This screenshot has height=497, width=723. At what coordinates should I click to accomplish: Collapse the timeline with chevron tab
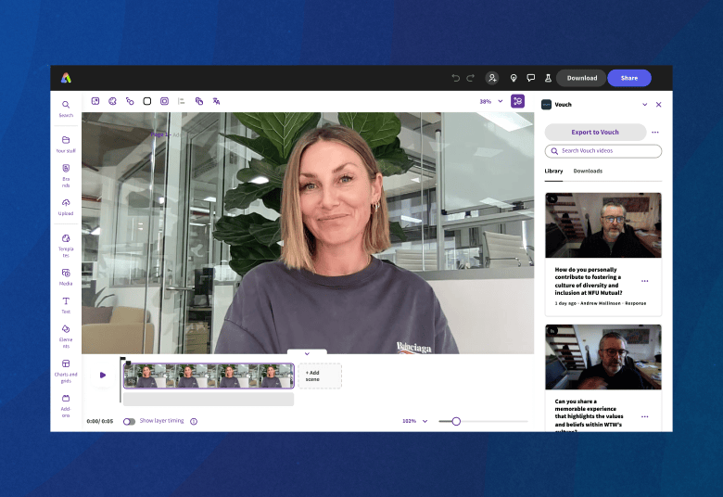(x=307, y=353)
